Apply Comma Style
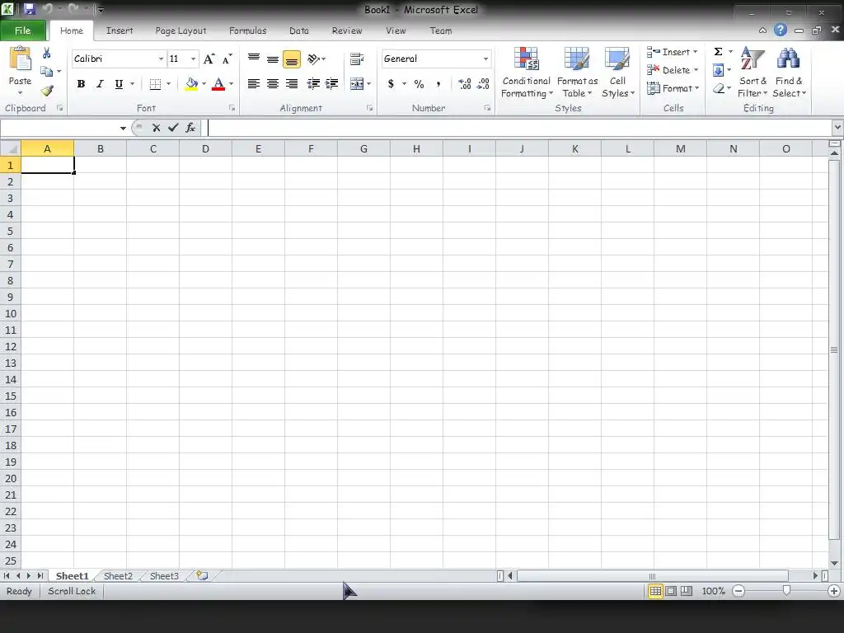Viewport: 844px width, 633px height. 438,84
